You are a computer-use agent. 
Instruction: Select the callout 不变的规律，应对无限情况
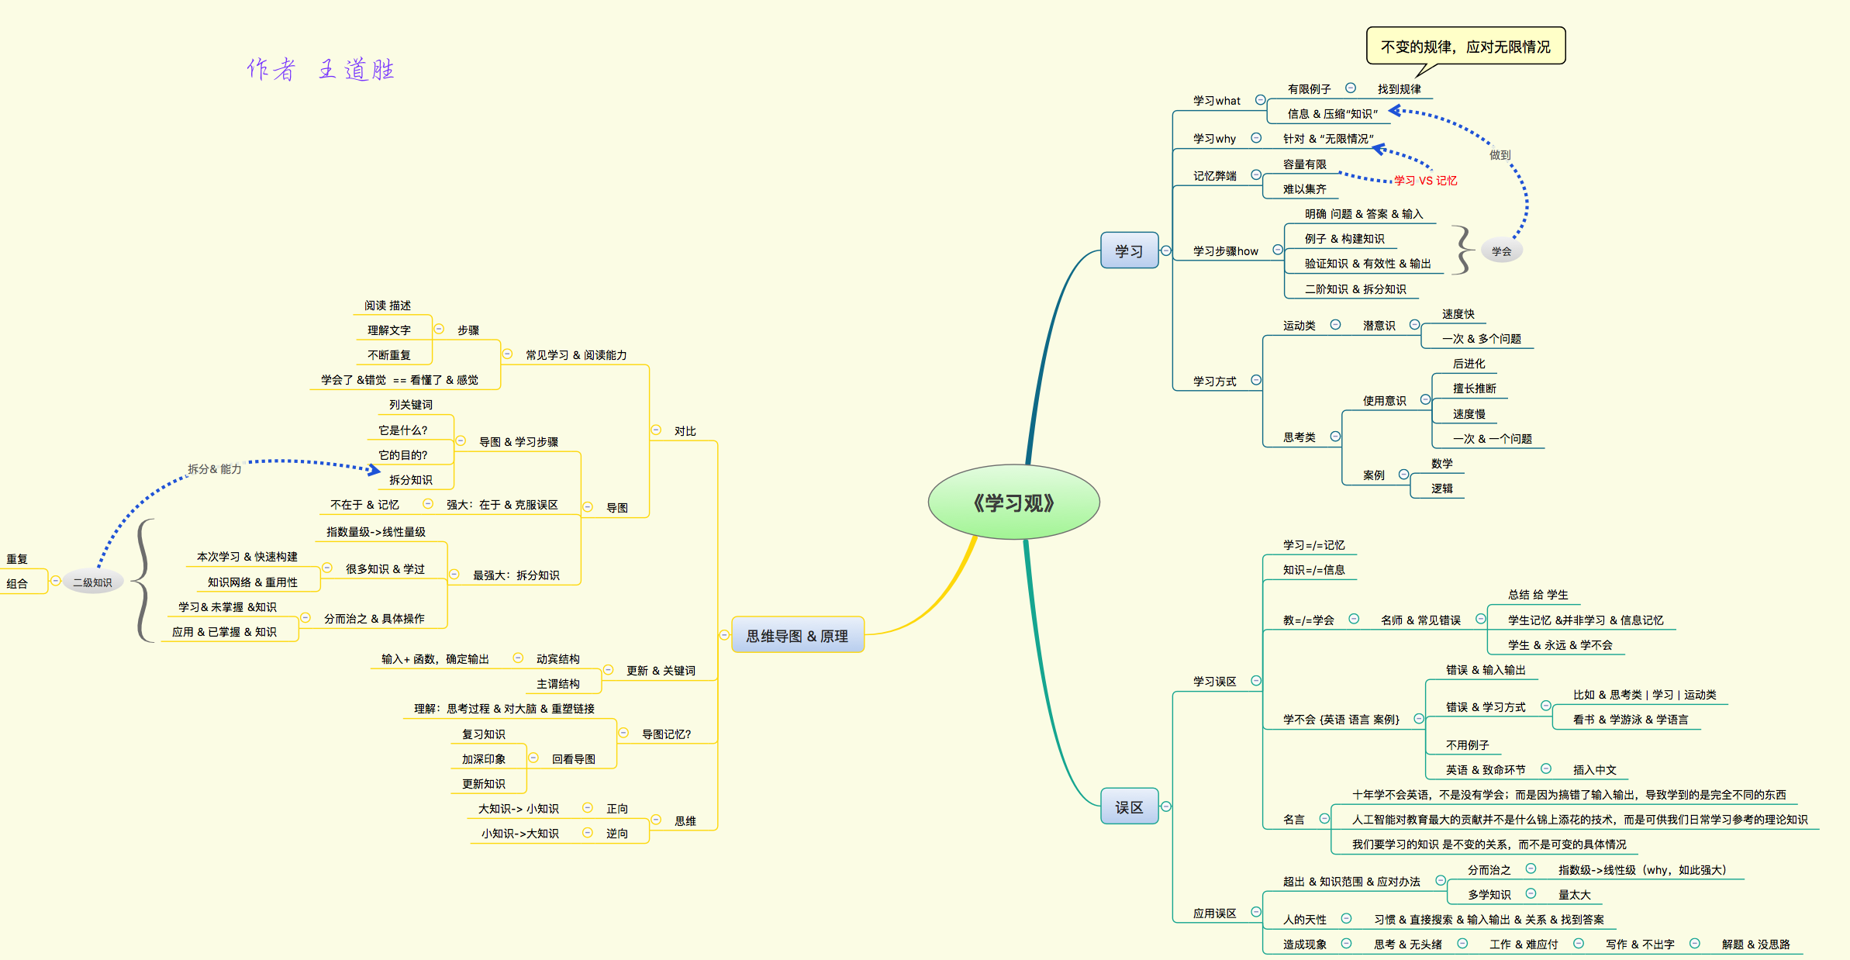click(1465, 47)
